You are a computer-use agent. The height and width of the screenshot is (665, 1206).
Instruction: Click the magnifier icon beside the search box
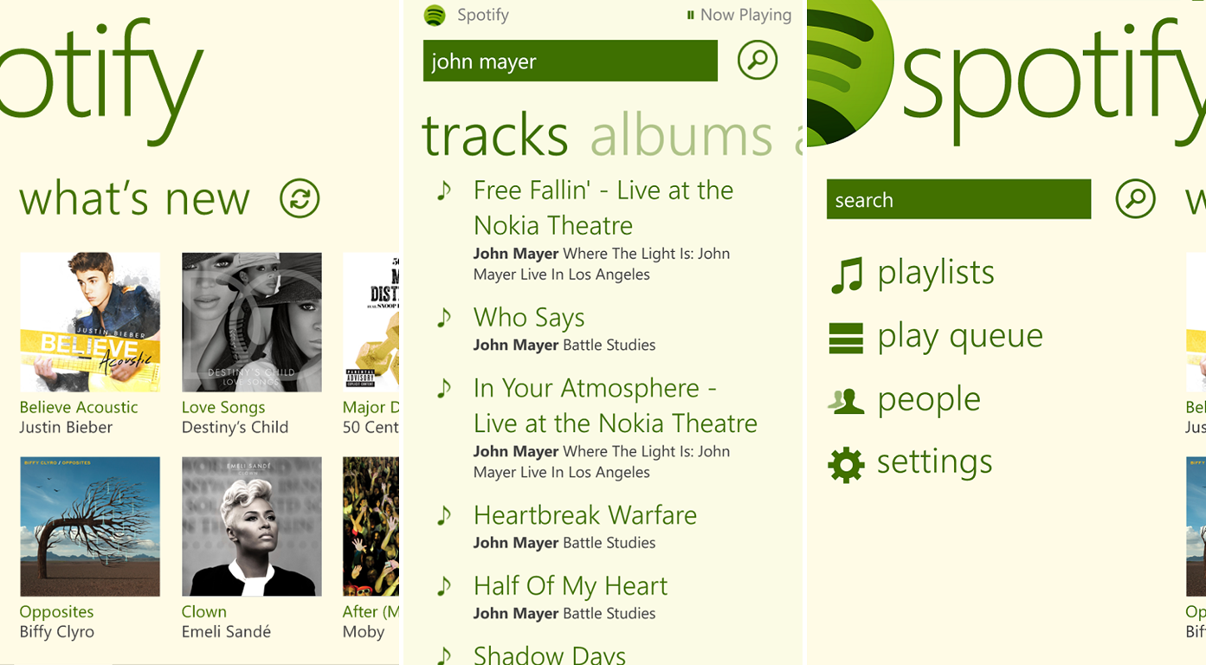coord(1136,199)
